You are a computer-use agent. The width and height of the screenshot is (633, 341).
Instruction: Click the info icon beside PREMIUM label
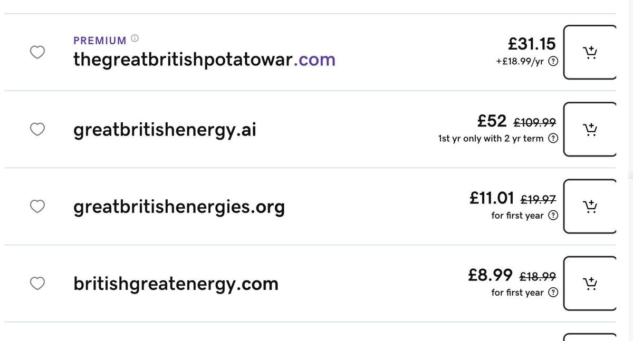[x=135, y=38]
